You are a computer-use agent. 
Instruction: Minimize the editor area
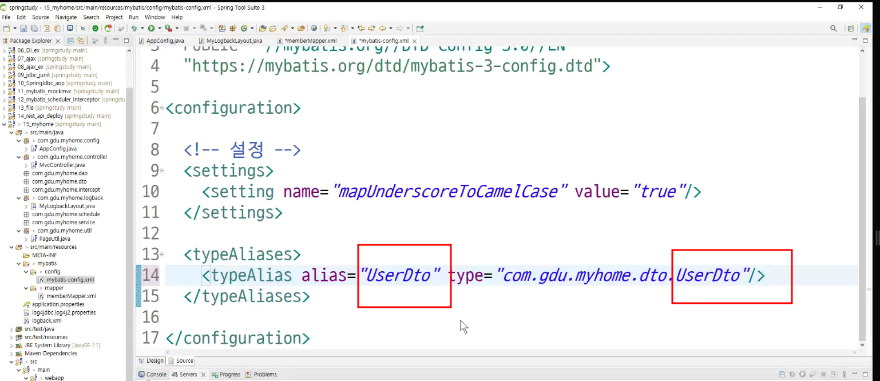coord(855,41)
